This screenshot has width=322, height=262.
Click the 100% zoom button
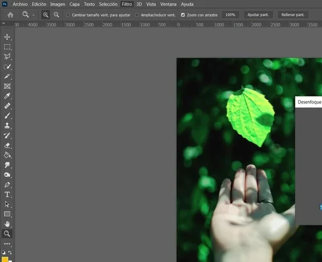click(230, 15)
